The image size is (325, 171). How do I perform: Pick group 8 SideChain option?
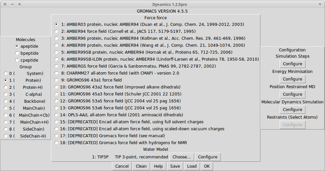point(6,129)
